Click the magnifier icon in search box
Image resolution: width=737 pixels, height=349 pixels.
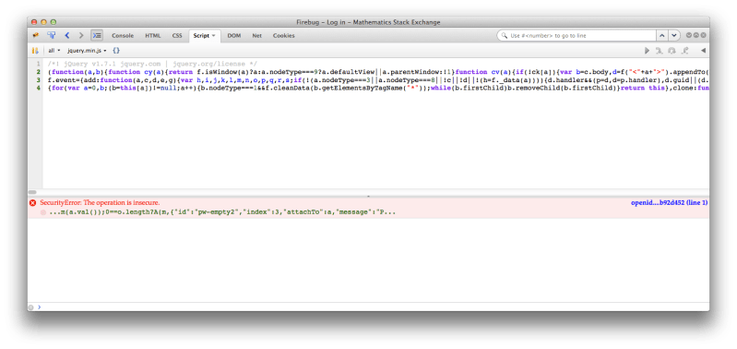coord(505,36)
